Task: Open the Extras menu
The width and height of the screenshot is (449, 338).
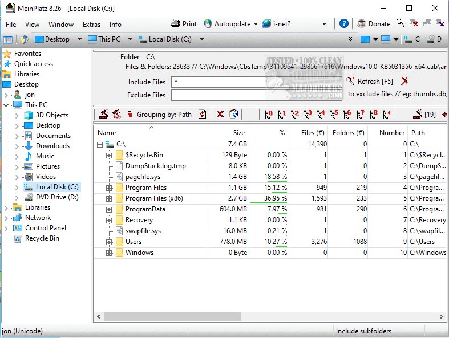Action: coord(91,25)
